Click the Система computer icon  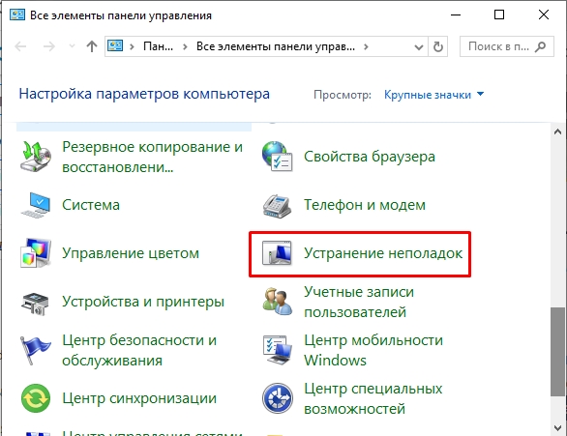tap(36, 205)
